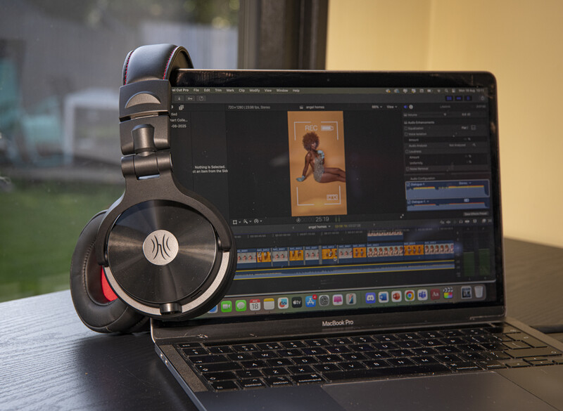This screenshot has height=411, width=563.
Task: Open the App Store from the Dock
Action: (x=310, y=301)
